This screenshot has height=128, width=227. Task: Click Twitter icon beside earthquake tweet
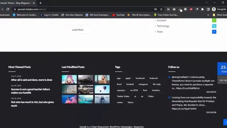(x=170, y=98)
